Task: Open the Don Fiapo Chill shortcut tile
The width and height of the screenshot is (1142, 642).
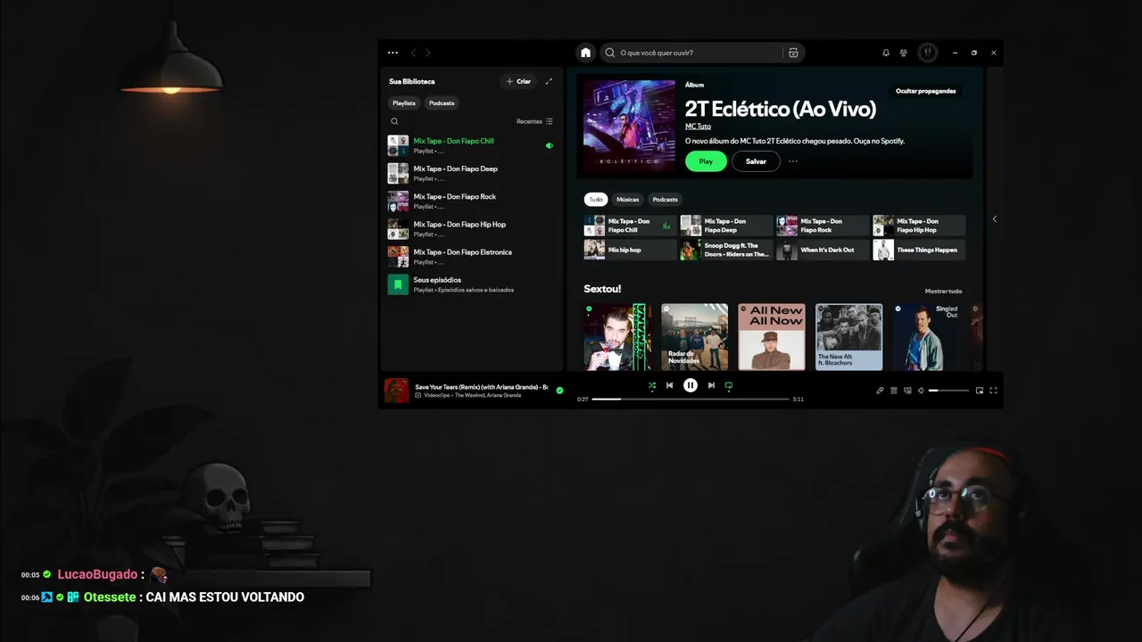Action: click(630, 226)
